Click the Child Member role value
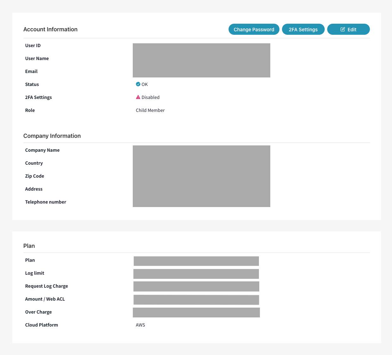 150,110
